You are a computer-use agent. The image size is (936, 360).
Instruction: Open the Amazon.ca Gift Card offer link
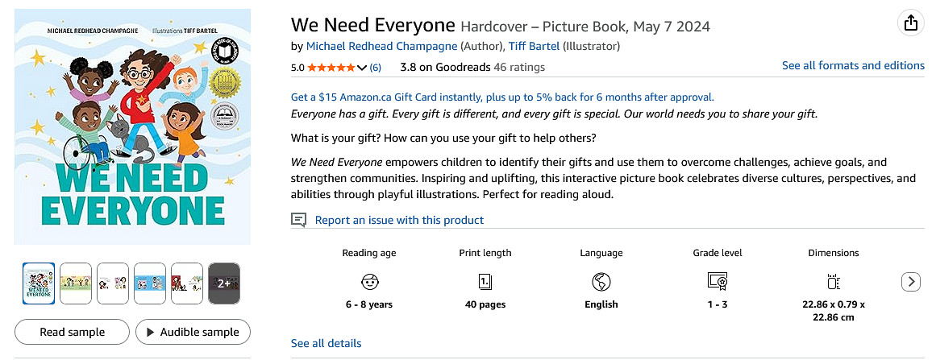pyautogui.click(x=502, y=97)
